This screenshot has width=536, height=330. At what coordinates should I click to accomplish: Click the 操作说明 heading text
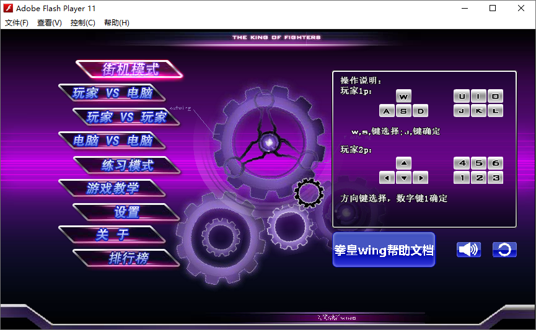tap(361, 80)
